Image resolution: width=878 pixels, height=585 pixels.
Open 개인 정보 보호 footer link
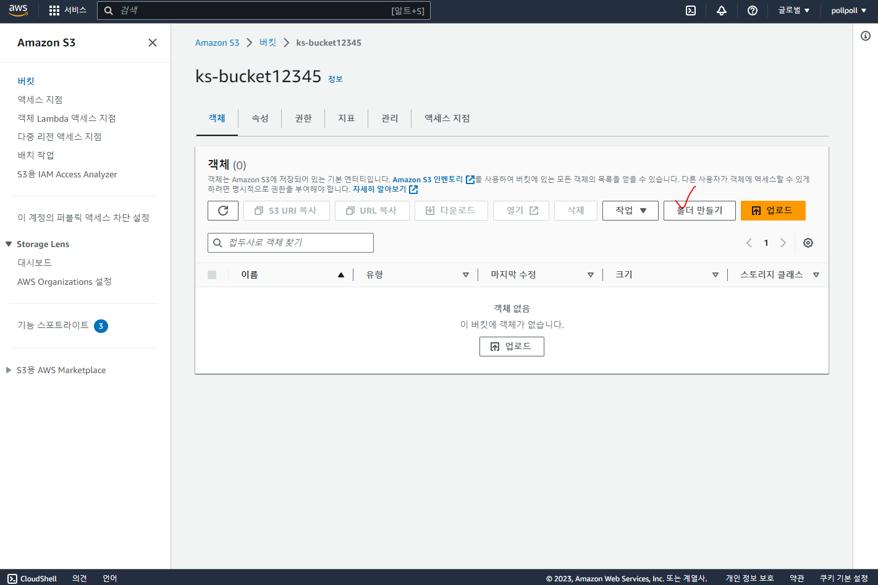point(749,578)
